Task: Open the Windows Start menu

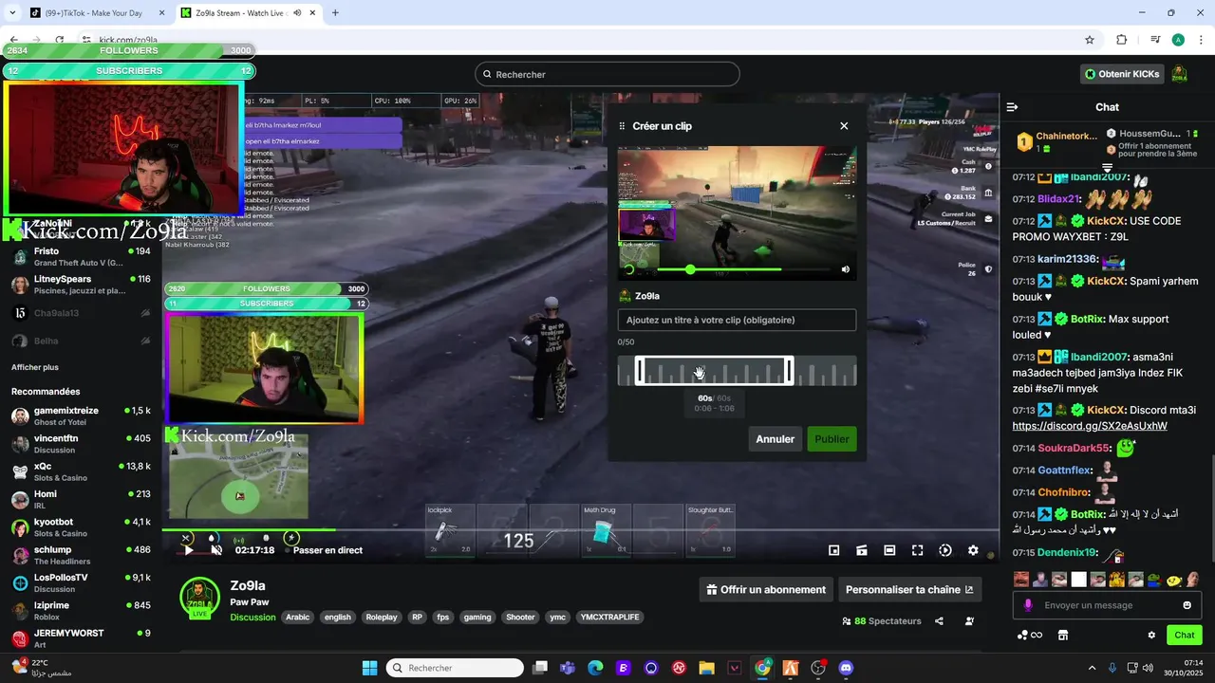Action: click(369, 668)
